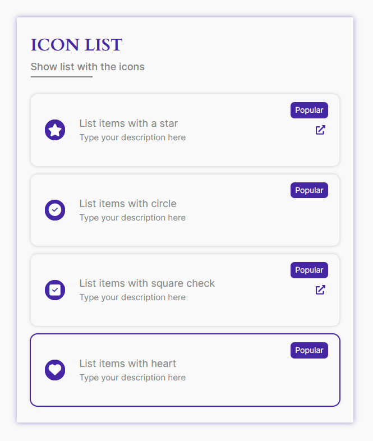Click Popular badge on heart item
This screenshot has height=441, width=373.
pyautogui.click(x=309, y=350)
